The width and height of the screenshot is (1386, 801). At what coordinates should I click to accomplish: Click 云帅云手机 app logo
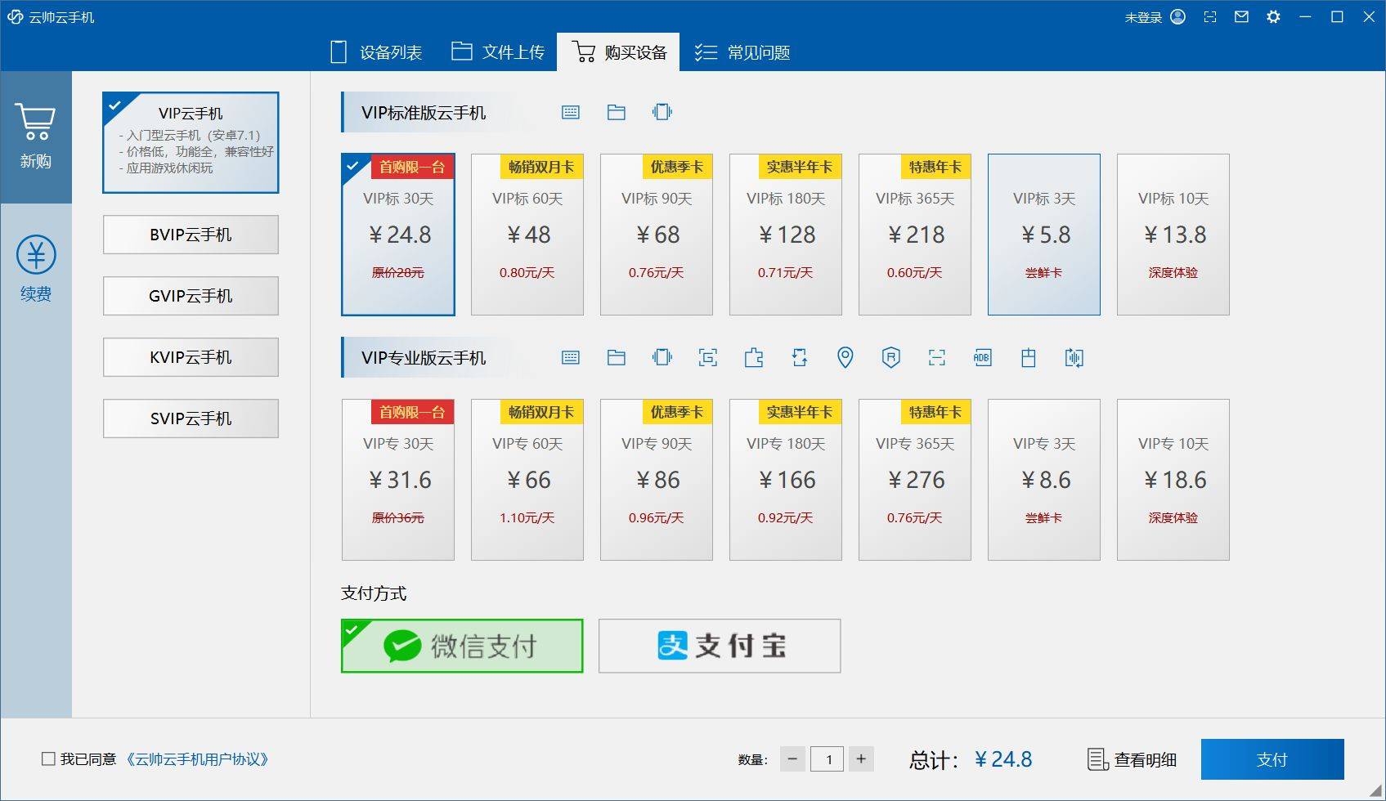(15, 17)
